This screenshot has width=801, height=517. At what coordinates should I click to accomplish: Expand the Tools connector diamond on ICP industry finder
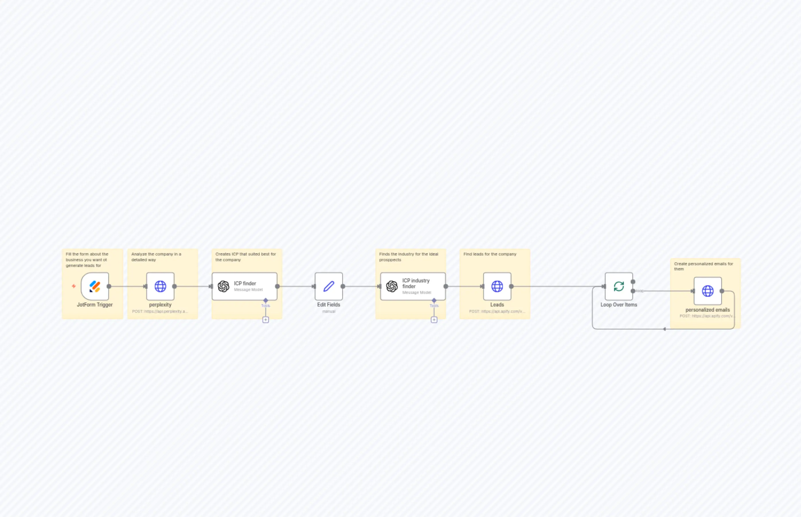point(434,301)
